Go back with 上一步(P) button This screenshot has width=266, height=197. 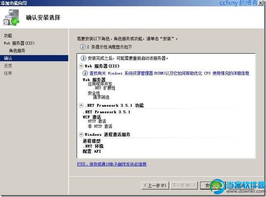pyautogui.click(x=155, y=185)
